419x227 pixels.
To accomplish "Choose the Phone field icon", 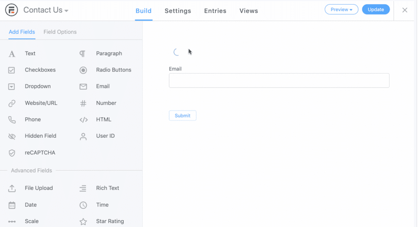I will tap(12, 120).
